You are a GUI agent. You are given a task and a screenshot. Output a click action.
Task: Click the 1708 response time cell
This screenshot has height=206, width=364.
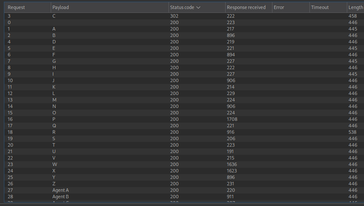click(x=232, y=119)
